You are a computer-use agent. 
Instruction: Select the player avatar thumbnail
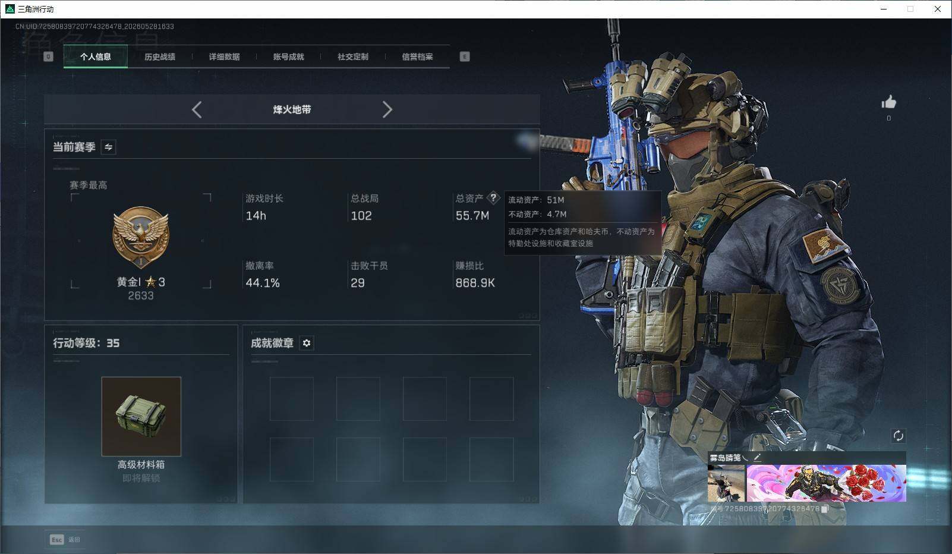coord(726,483)
